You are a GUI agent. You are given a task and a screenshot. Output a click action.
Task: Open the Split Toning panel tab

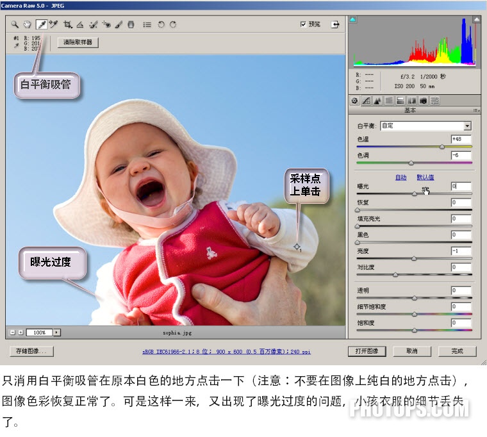400,101
